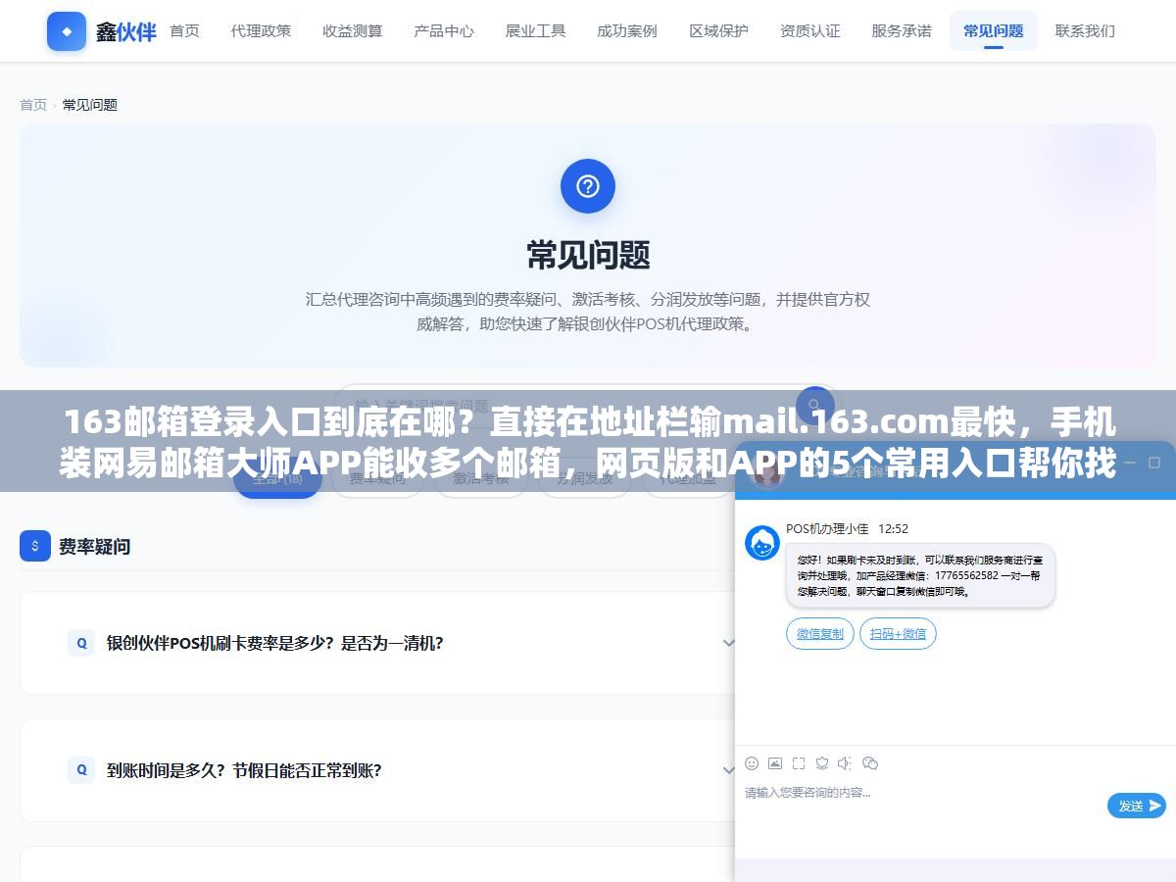The image size is (1176, 882).
Task: Click question text 到账时间是多久？节假日能否正常到账?
Action: [x=244, y=770]
